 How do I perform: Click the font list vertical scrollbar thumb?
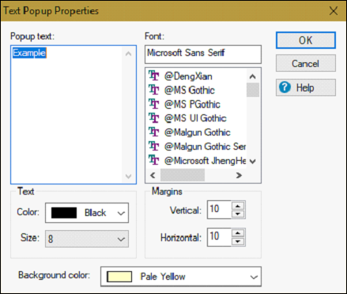(x=253, y=90)
